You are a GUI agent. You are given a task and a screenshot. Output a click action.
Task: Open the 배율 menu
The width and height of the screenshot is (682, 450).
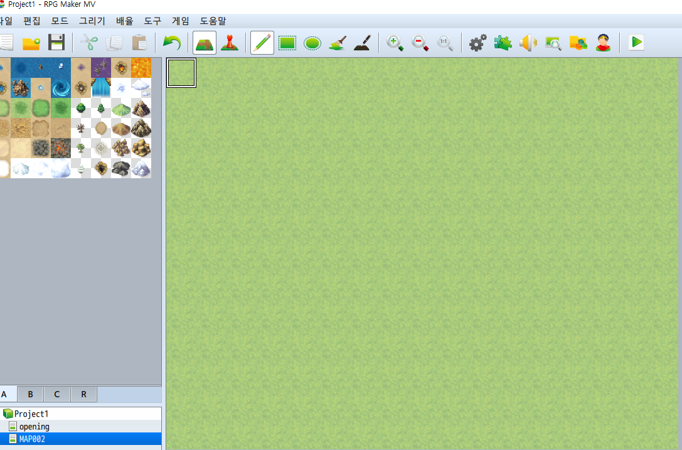point(125,21)
